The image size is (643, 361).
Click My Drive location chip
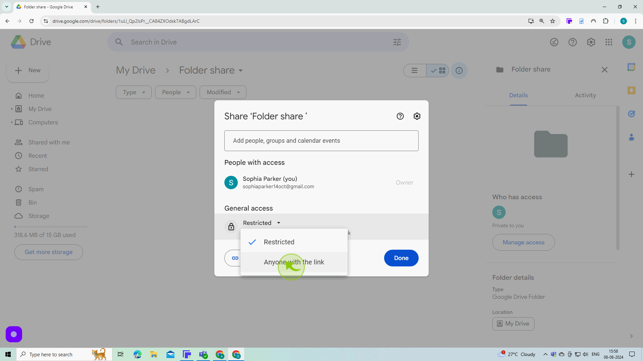click(513, 324)
